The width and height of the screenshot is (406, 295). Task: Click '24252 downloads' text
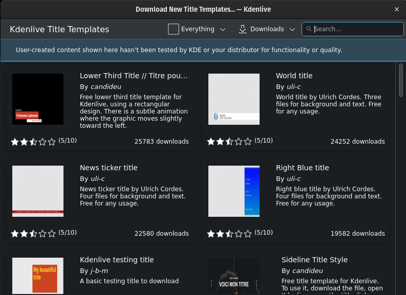tap(357, 142)
